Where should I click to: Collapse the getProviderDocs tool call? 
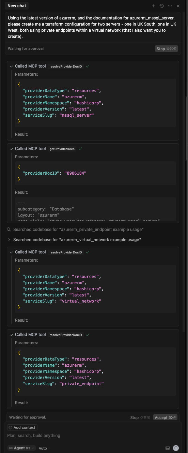(x=11, y=149)
